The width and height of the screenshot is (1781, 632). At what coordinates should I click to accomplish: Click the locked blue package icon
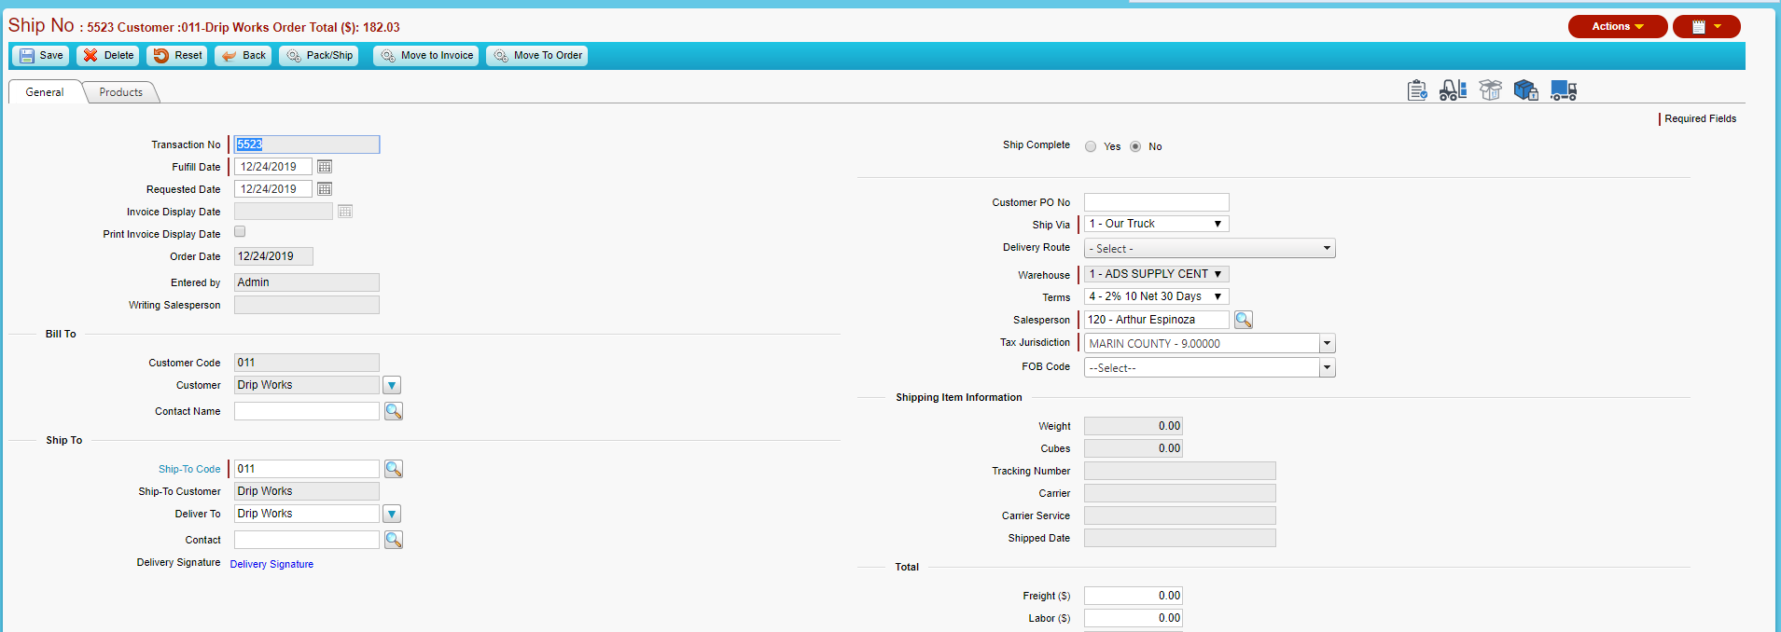click(1525, 90)
